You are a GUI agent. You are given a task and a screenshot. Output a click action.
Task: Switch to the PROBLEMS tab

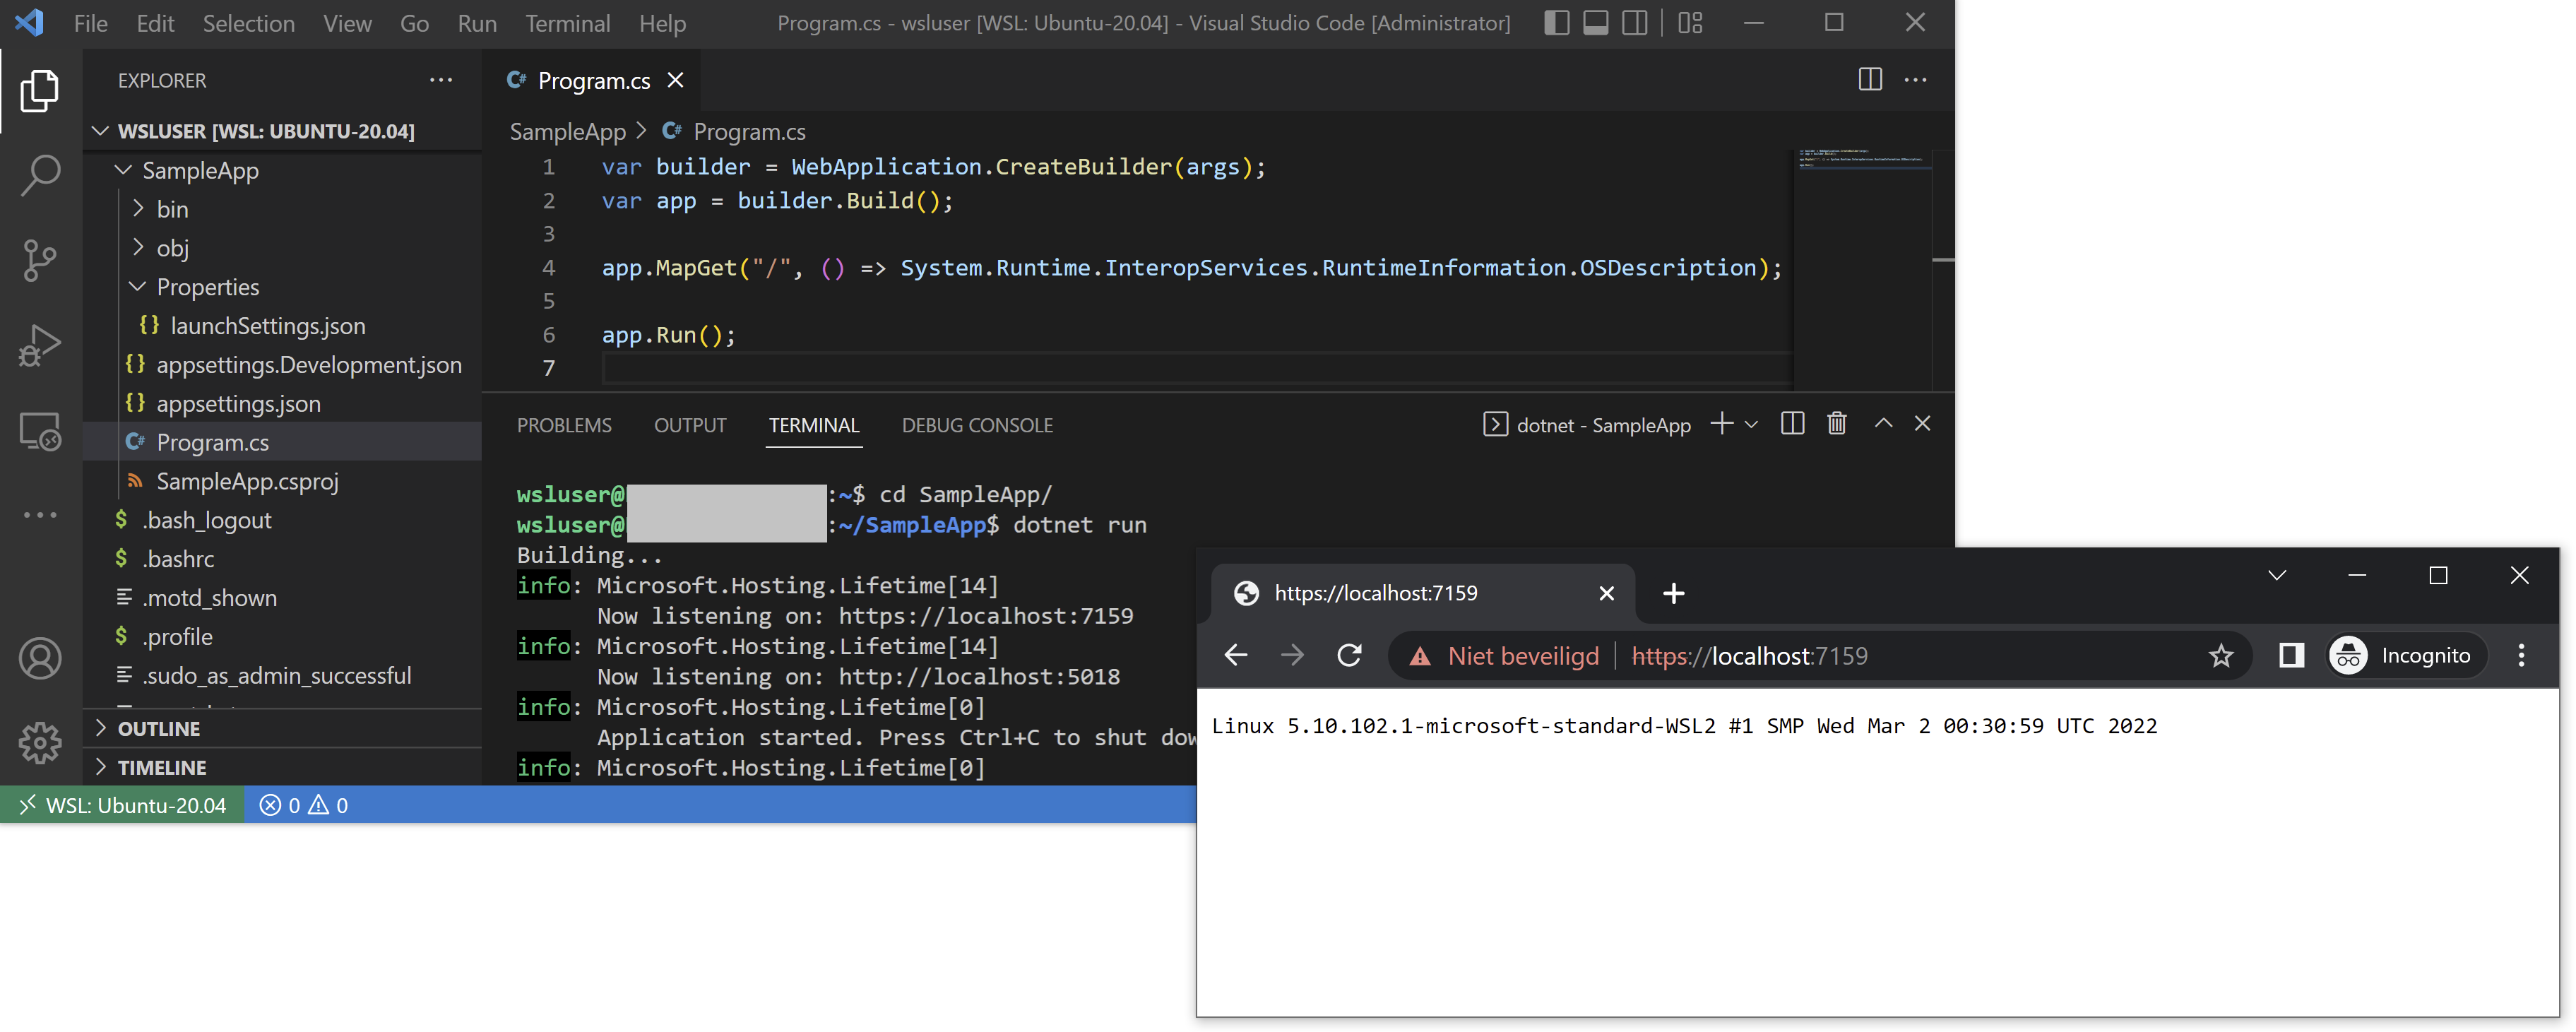[x=564, y=425]
